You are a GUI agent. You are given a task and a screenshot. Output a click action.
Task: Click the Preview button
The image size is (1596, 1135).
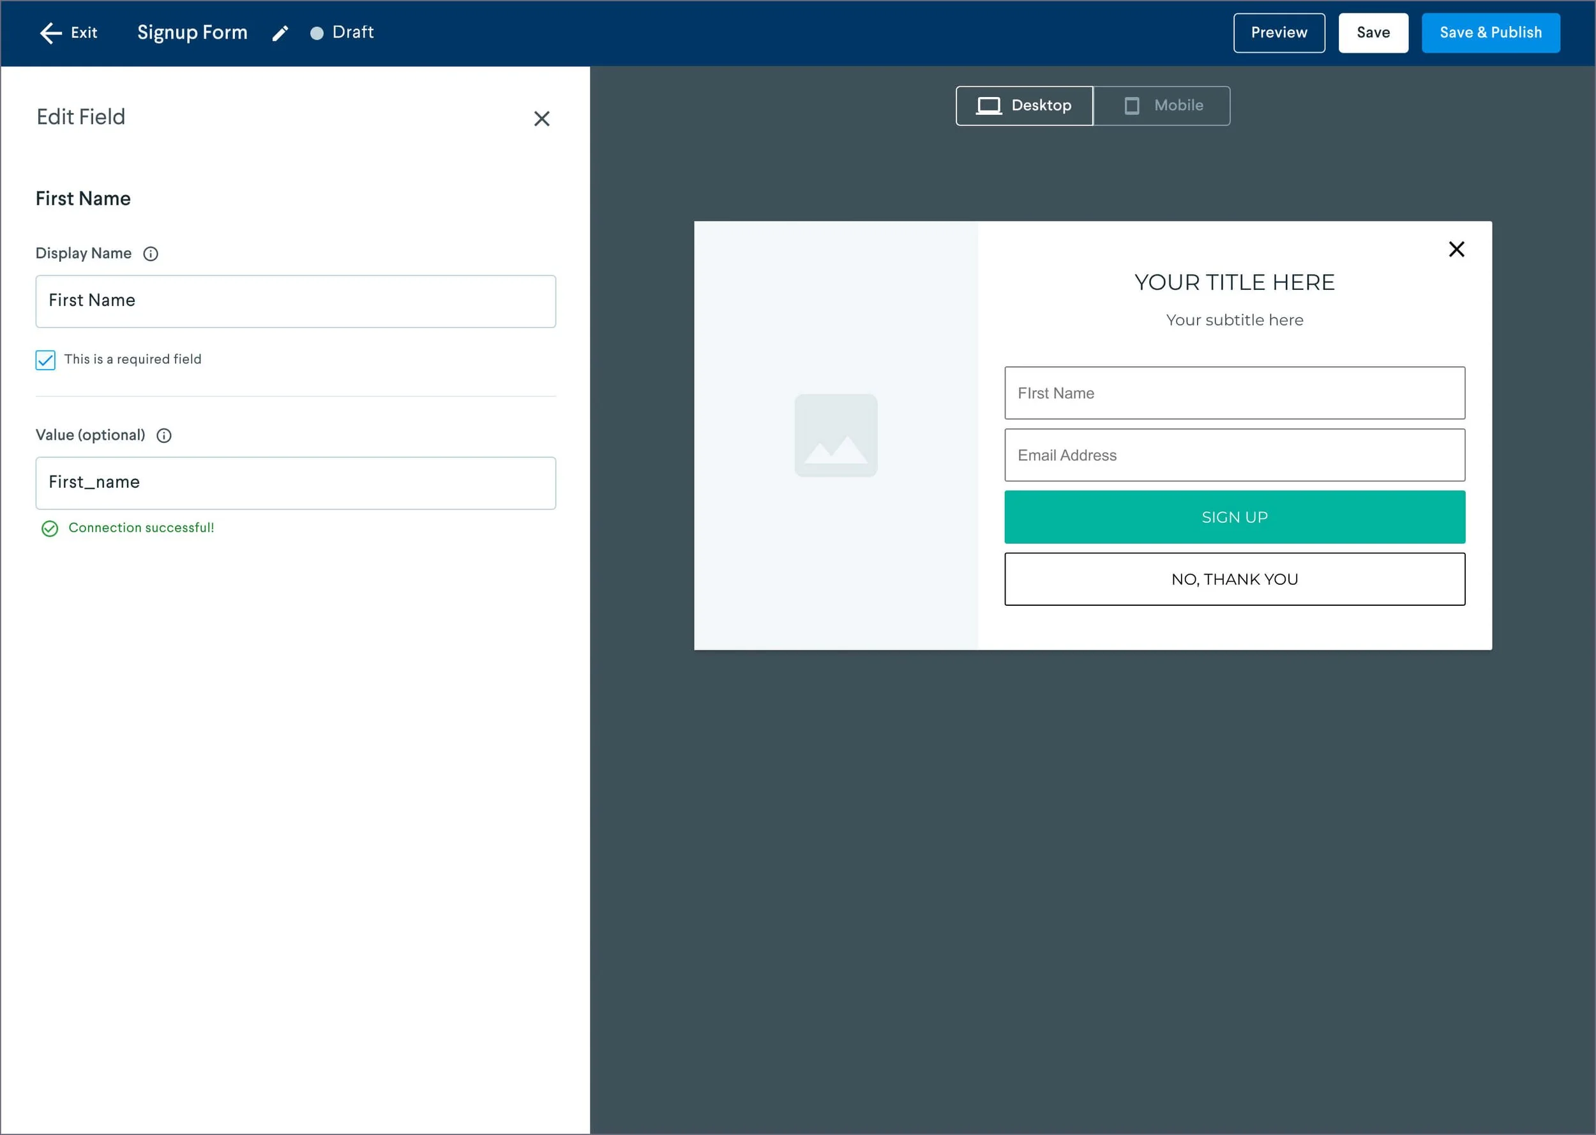(1278, 33)
